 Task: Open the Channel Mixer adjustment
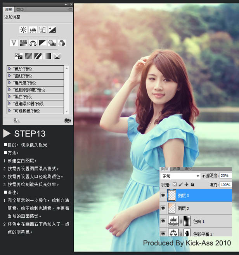[61, 43]
